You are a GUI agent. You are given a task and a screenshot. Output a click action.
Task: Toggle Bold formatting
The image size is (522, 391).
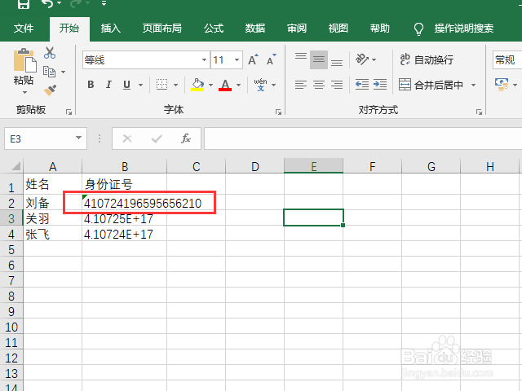click(91, 85)
